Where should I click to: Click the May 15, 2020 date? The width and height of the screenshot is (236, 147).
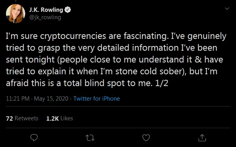[x=51, y=99]
